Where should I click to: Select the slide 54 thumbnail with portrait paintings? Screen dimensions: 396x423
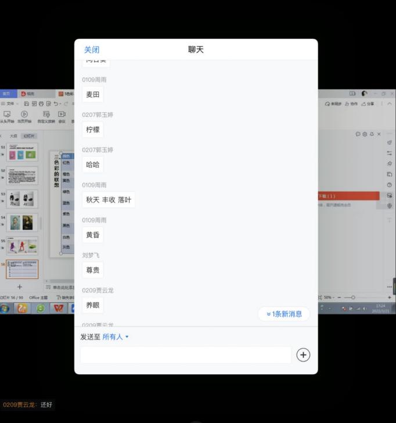[21, 223]
